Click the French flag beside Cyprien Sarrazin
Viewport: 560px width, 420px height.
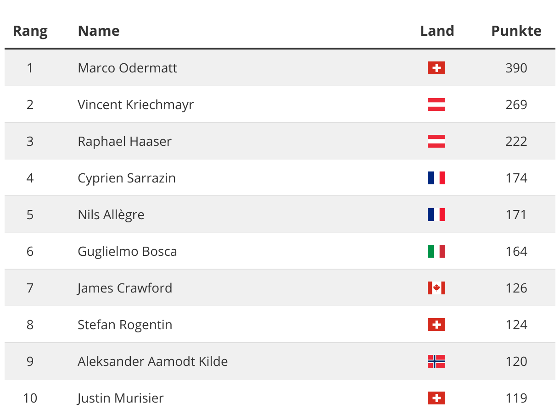[437, 178]
